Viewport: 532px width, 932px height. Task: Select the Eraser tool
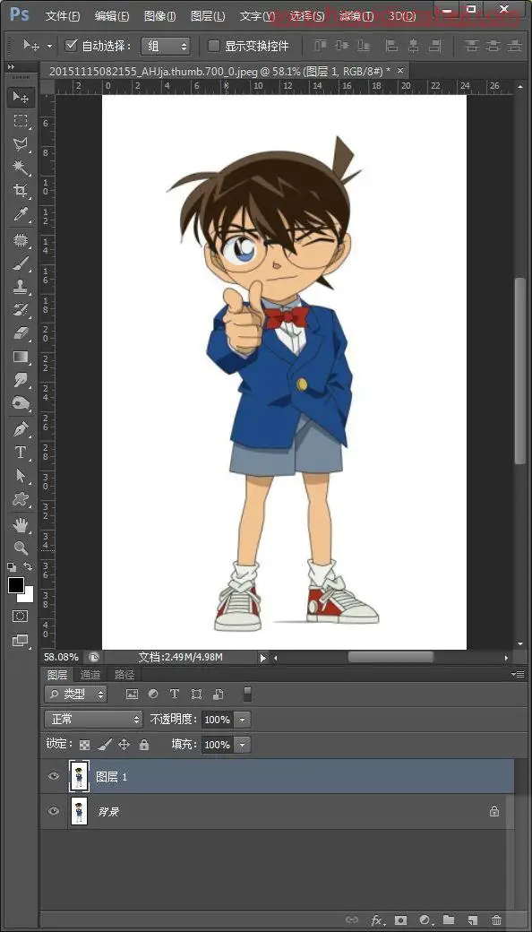21,332
